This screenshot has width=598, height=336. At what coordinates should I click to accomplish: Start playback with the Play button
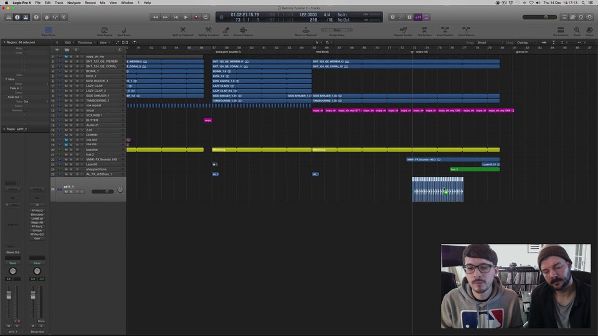pyautogui.click(x=186, y=17)
